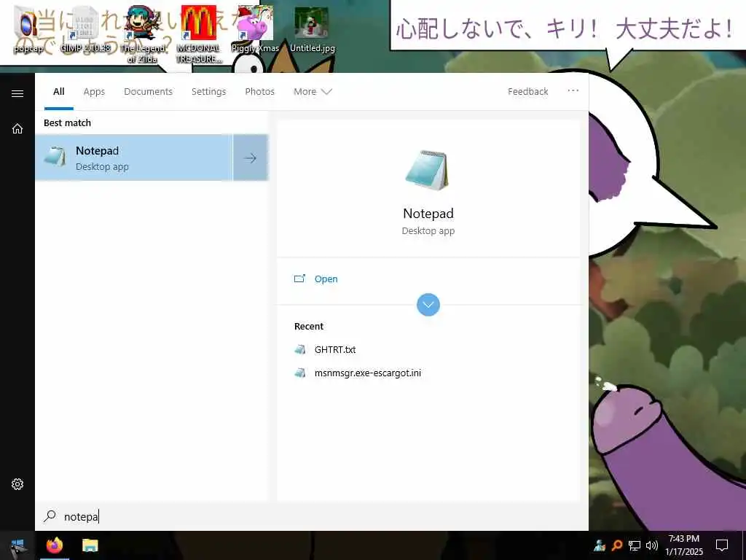Image resolution: width=746 pixels, height=560 pixels.
Task: Select the Piggly Xmas desktop shortcut
Action: [x=255, y=28]
